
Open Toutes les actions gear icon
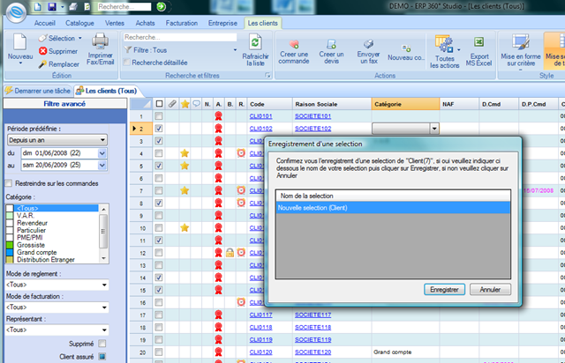444,44
